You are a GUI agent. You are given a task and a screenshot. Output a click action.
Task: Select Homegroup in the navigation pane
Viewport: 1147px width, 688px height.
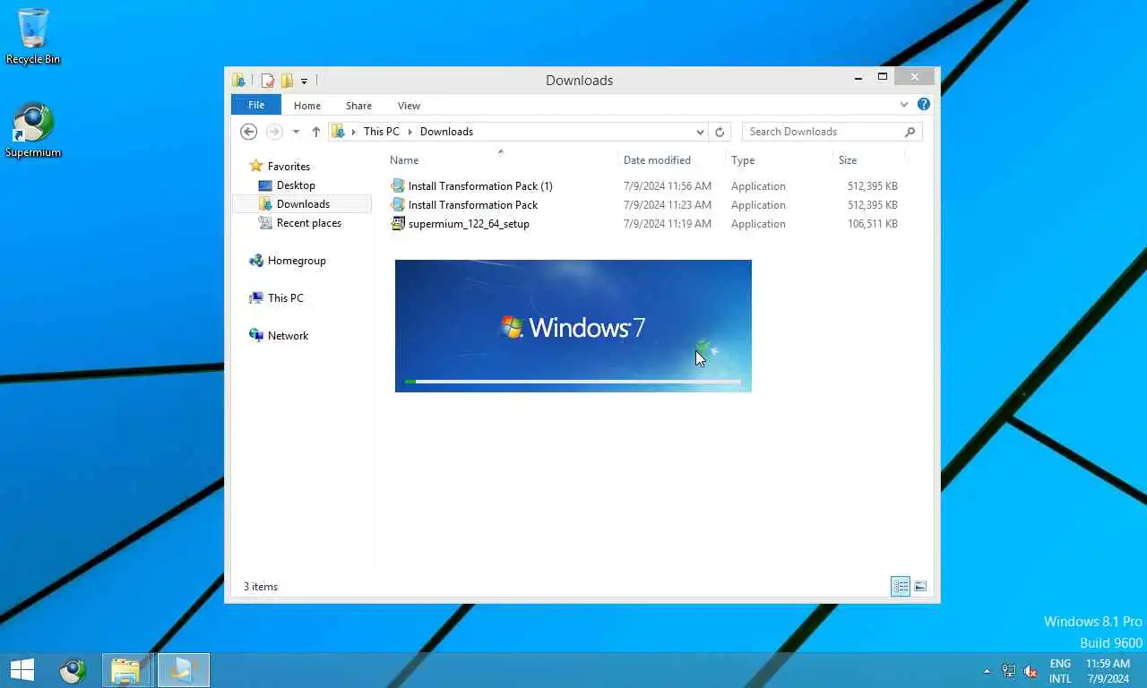point(297,261)
